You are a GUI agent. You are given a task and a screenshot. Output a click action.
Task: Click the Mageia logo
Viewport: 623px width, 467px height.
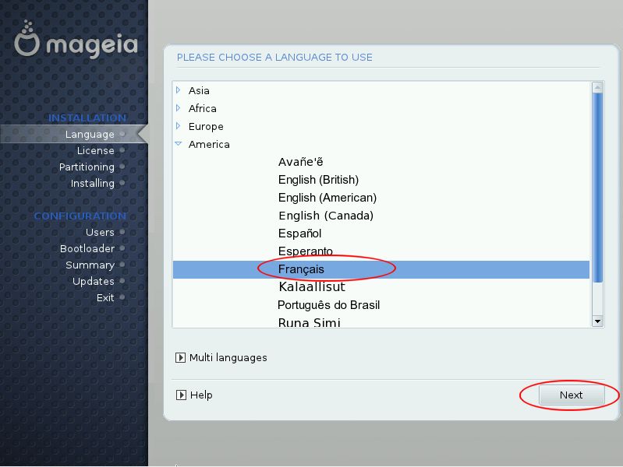click(x=76, y=40)
